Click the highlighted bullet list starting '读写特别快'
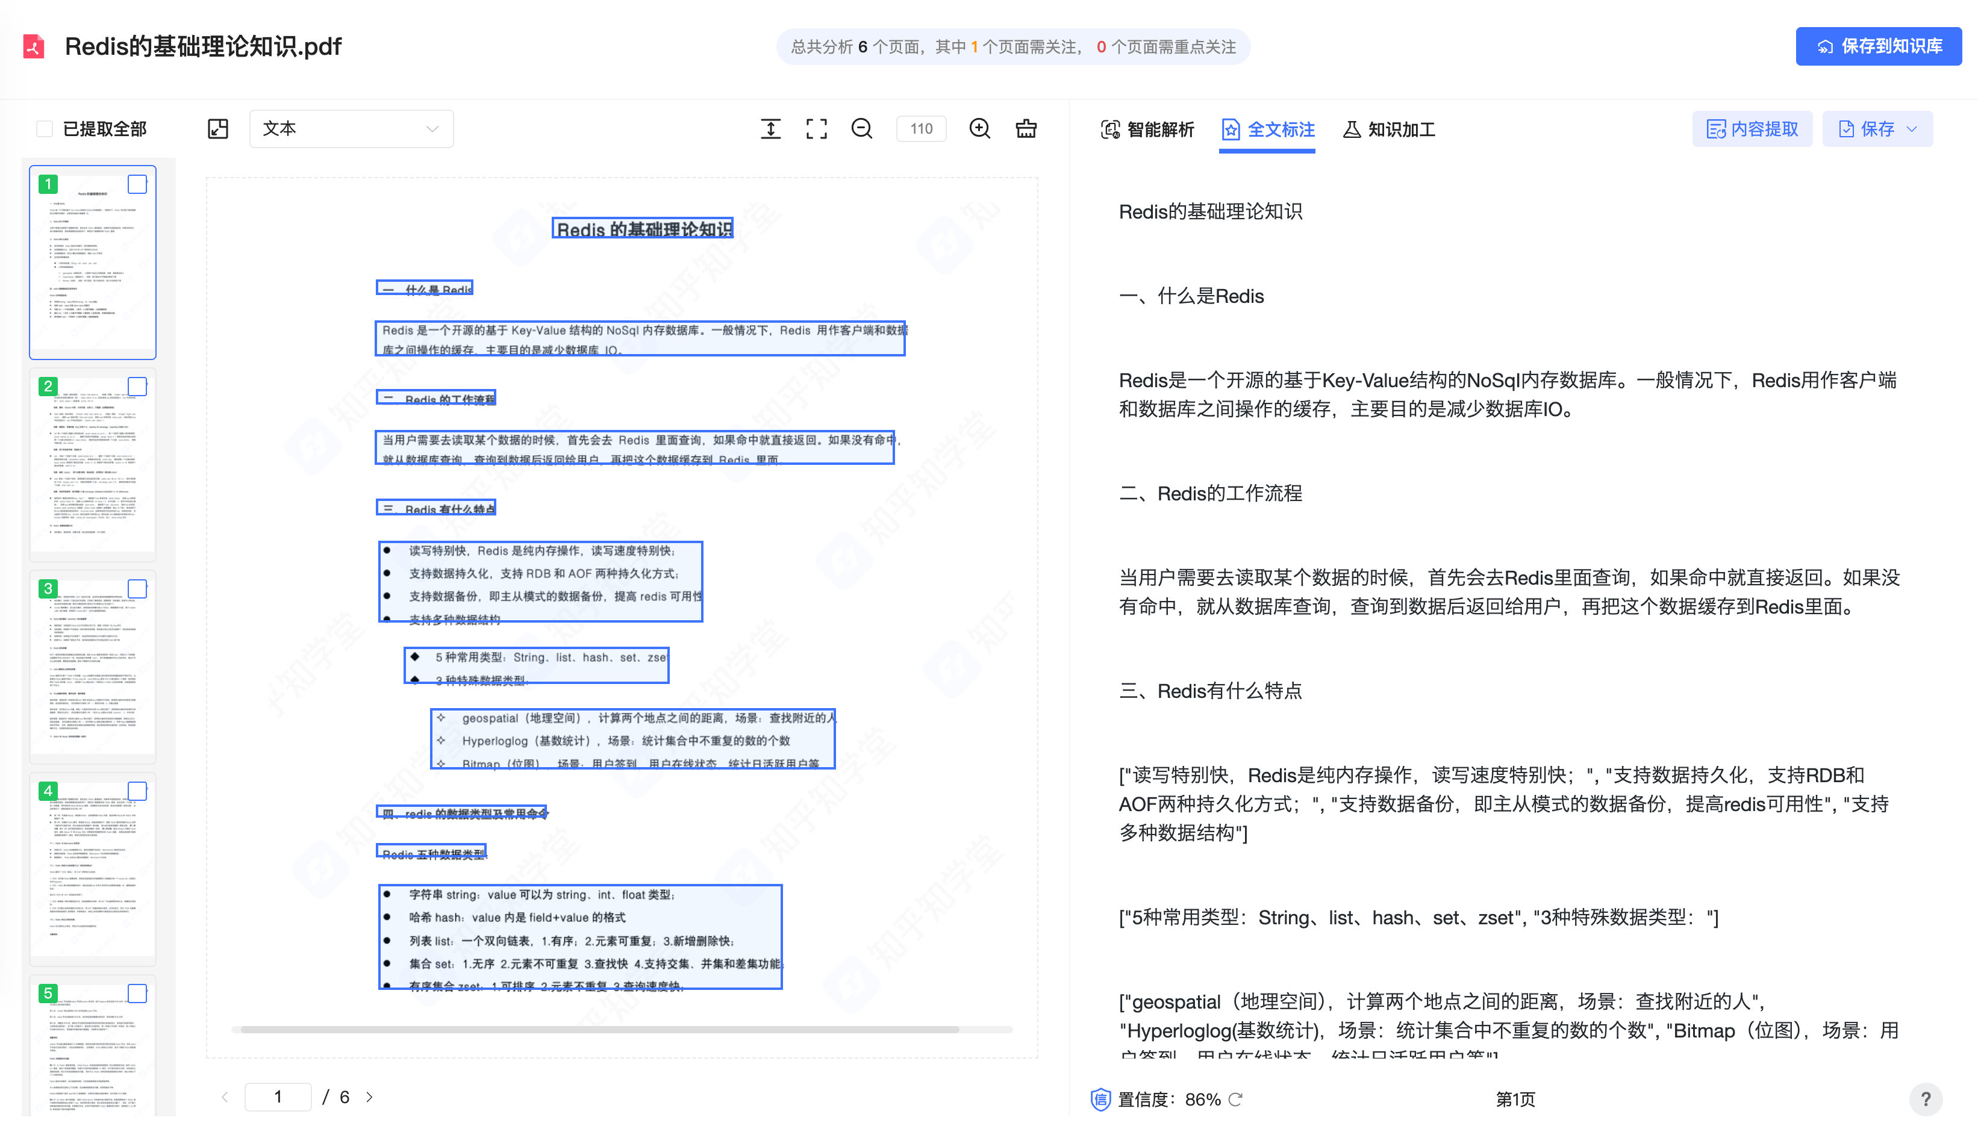 point(541,582)
